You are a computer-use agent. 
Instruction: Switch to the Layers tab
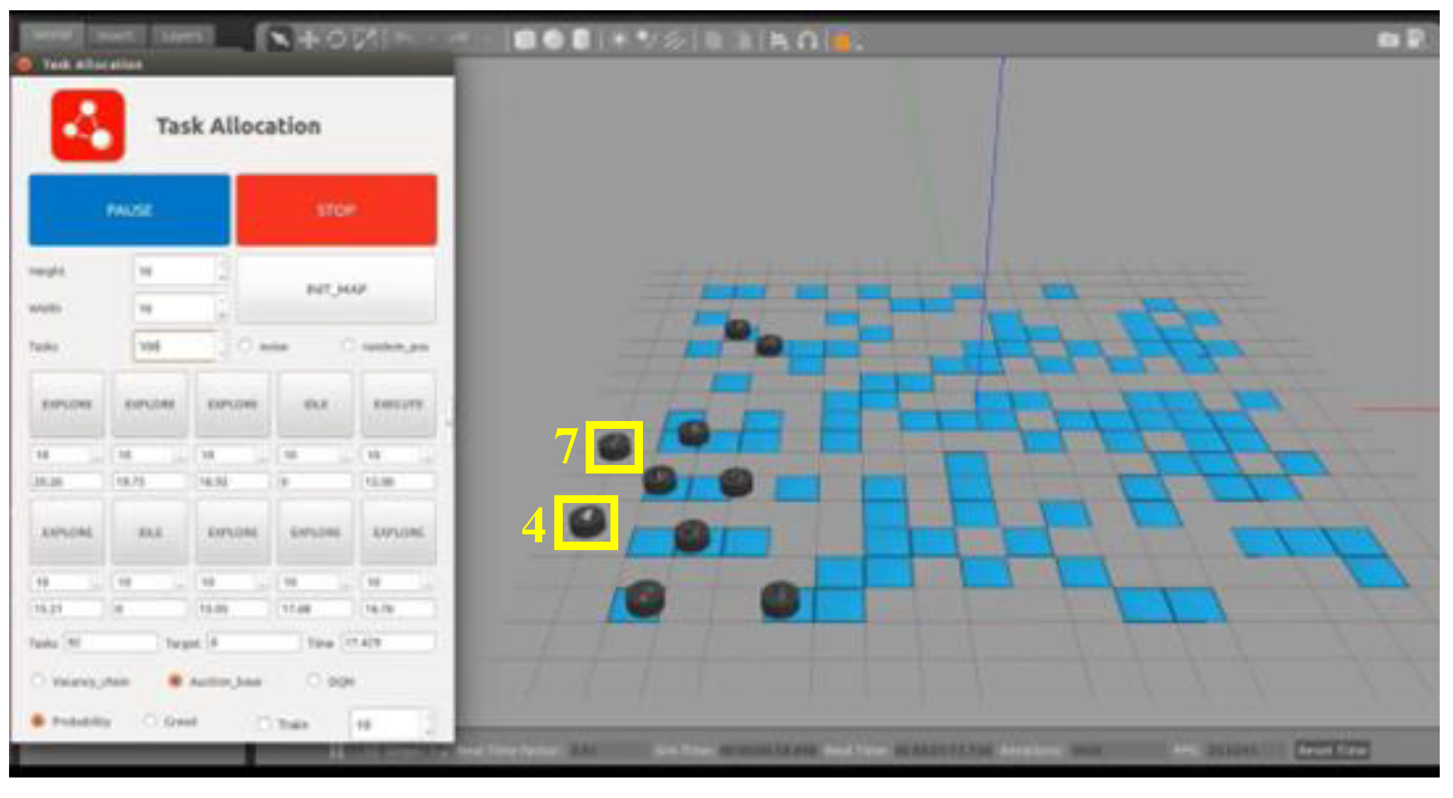[182, 36]
